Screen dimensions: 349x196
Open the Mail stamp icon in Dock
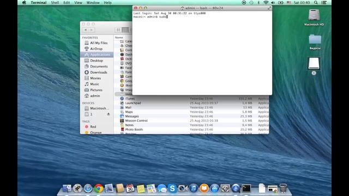coord(109,188)
